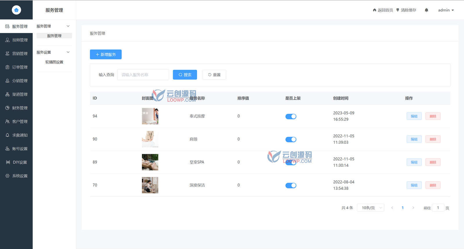Open 技师管理 in the sidebar

16,40
